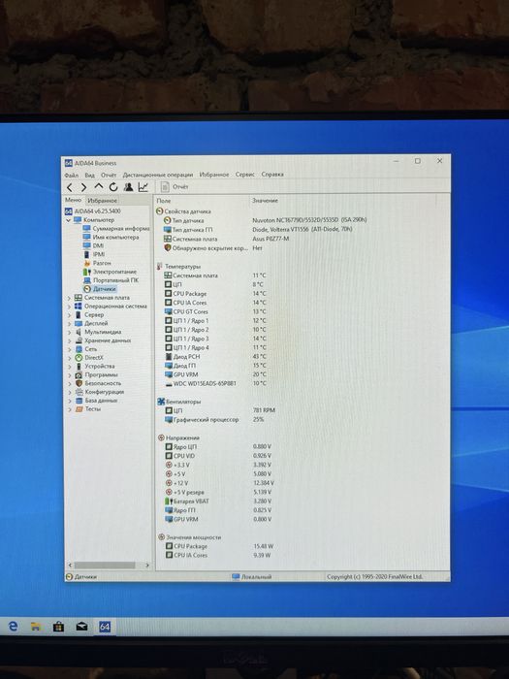Select the IPMI tree item

click(93, 254)
